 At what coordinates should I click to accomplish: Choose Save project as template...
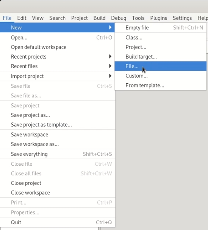click(x=57, y=125)
